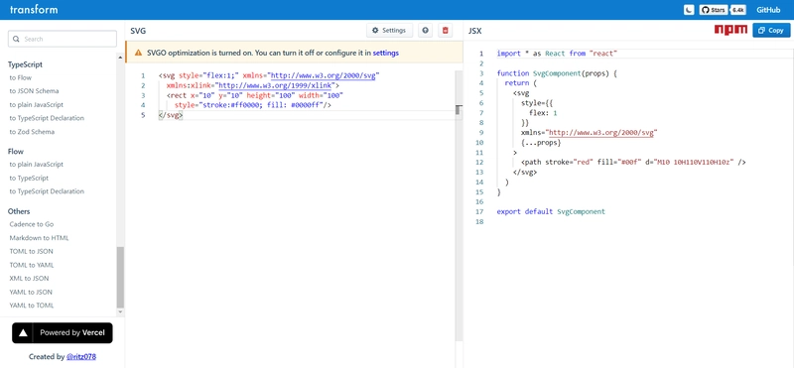The image size is (794, 368).
Task: Place cursor on closing </svg> tag line 5
Action: pos(170,115)
